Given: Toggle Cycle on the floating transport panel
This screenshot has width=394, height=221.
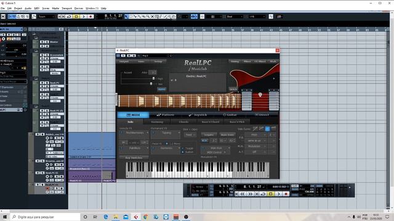Looking at the screenshot, I should [263, 194].
